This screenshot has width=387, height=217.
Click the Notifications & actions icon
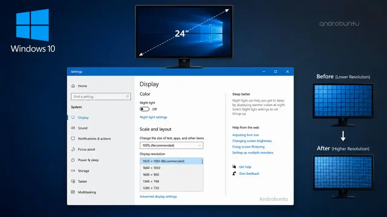tap(73, 139)
